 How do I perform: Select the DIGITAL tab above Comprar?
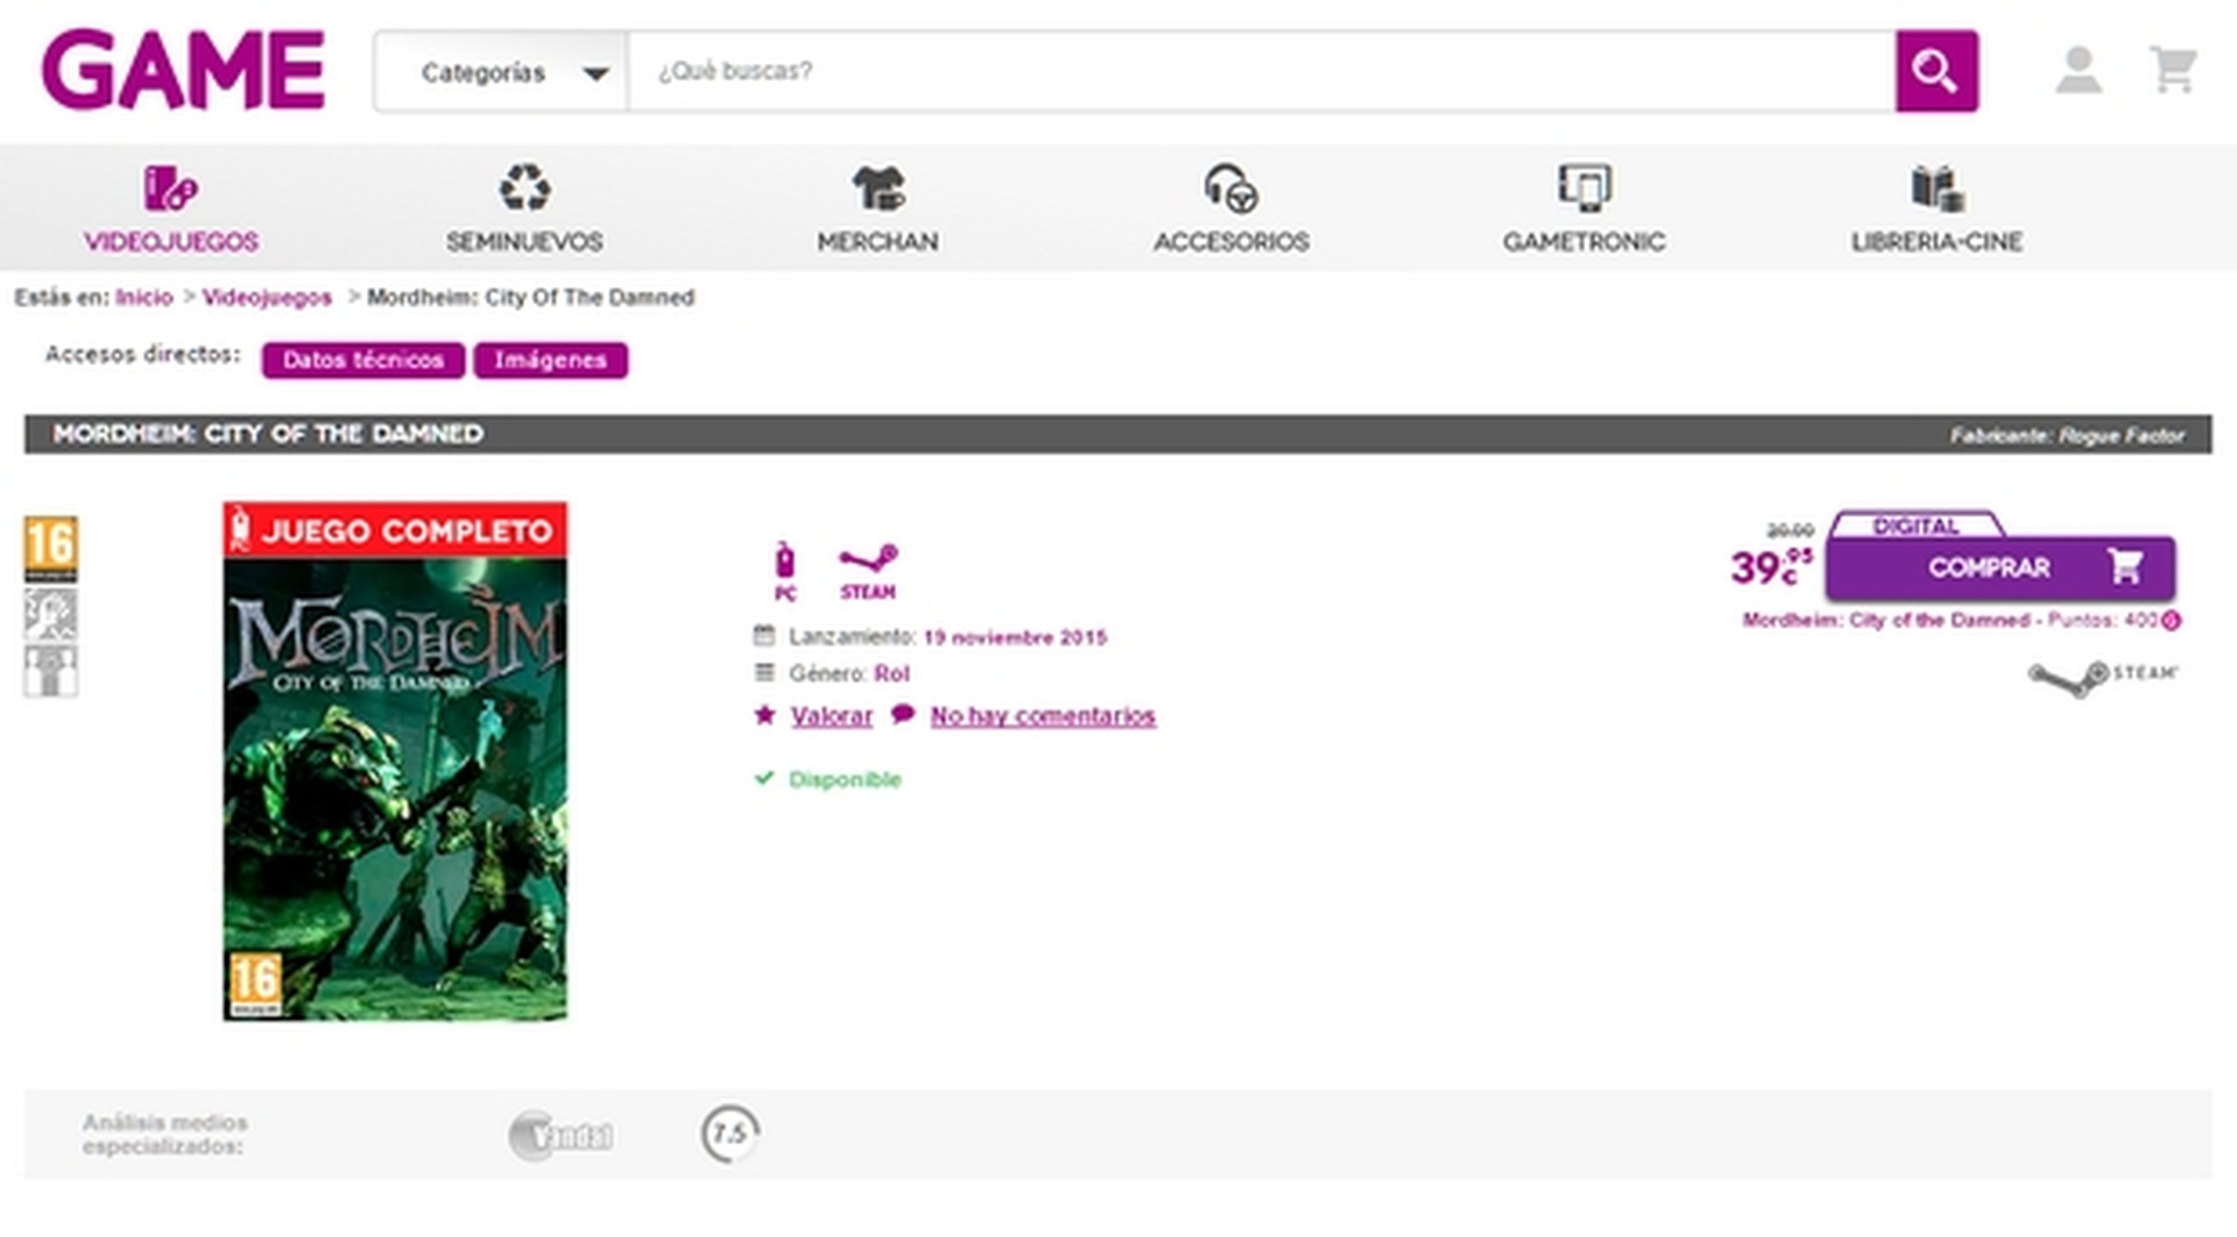(x=1917, y=526)
